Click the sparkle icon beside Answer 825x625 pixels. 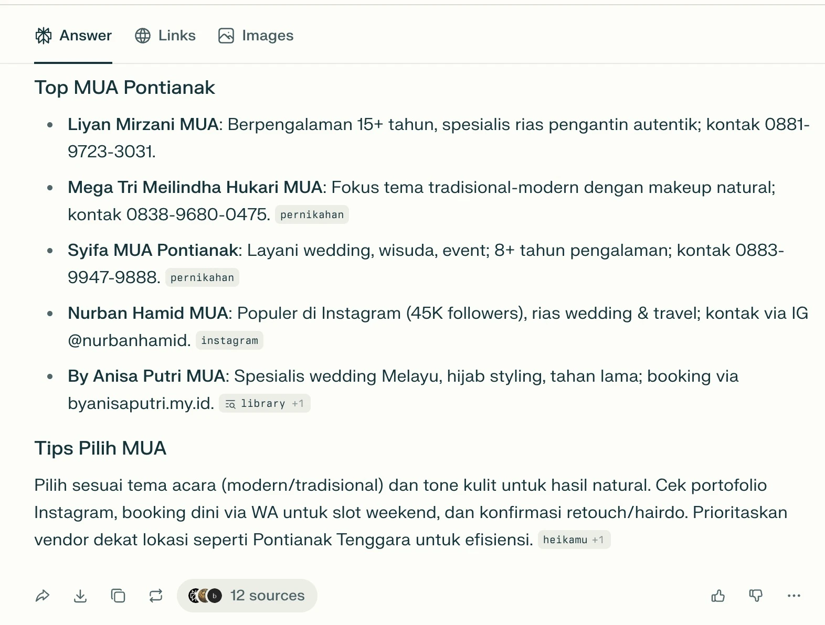click(x=44, y=36)
